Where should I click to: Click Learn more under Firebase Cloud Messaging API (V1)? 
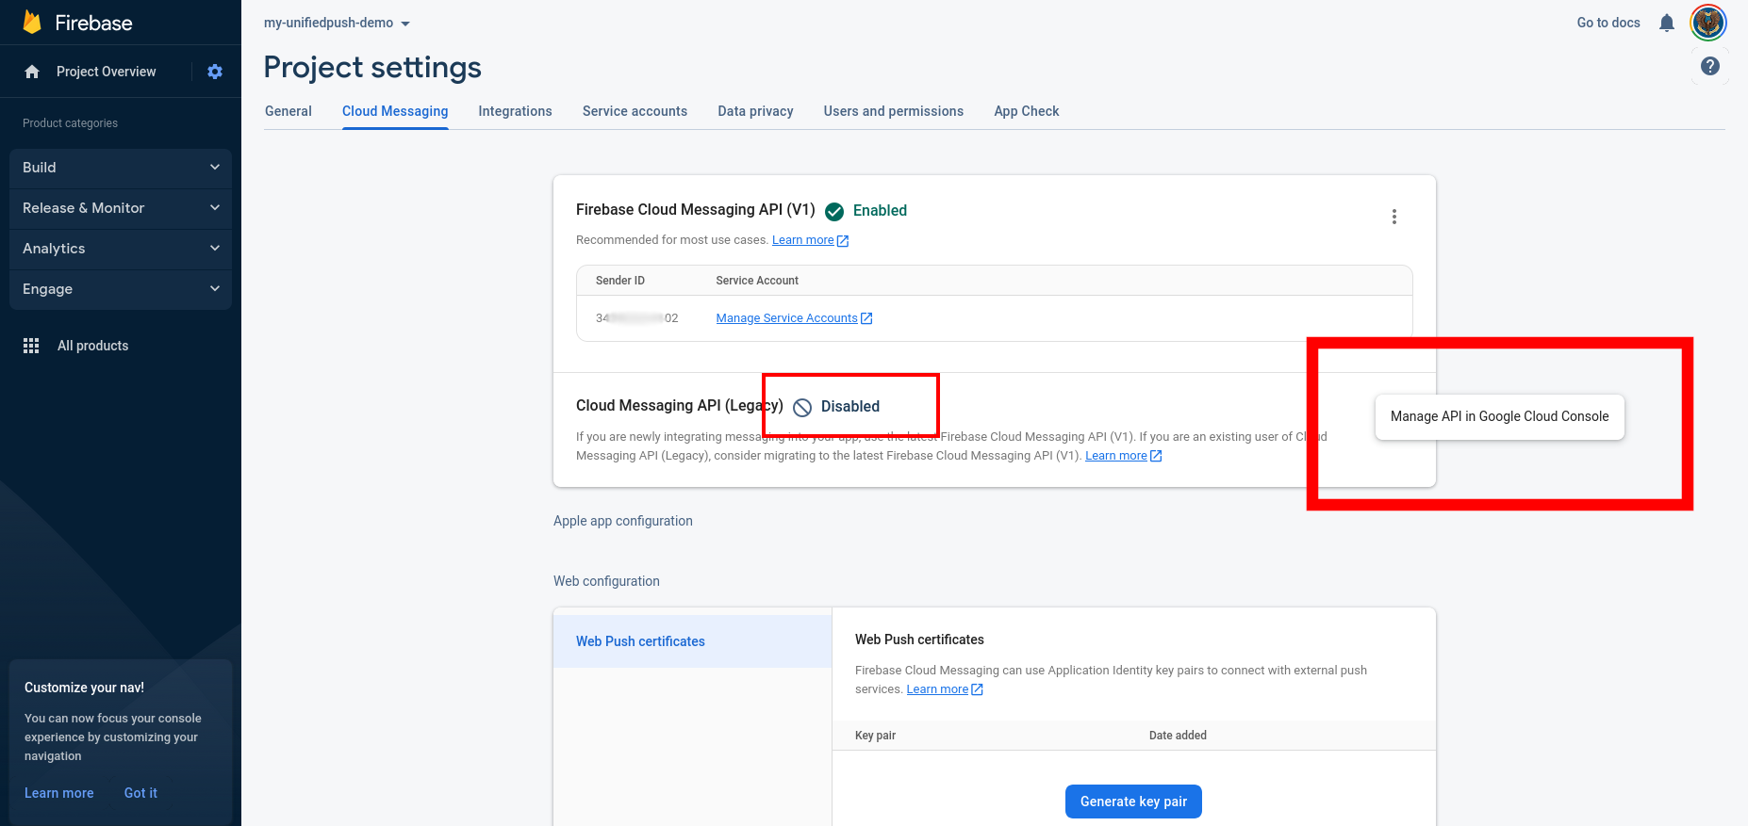coord(803,240)
